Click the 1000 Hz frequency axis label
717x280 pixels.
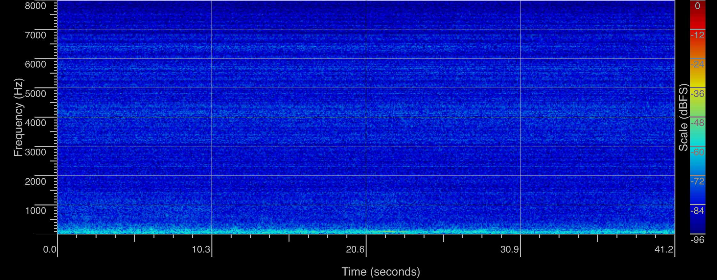click(x=35, y=211)
